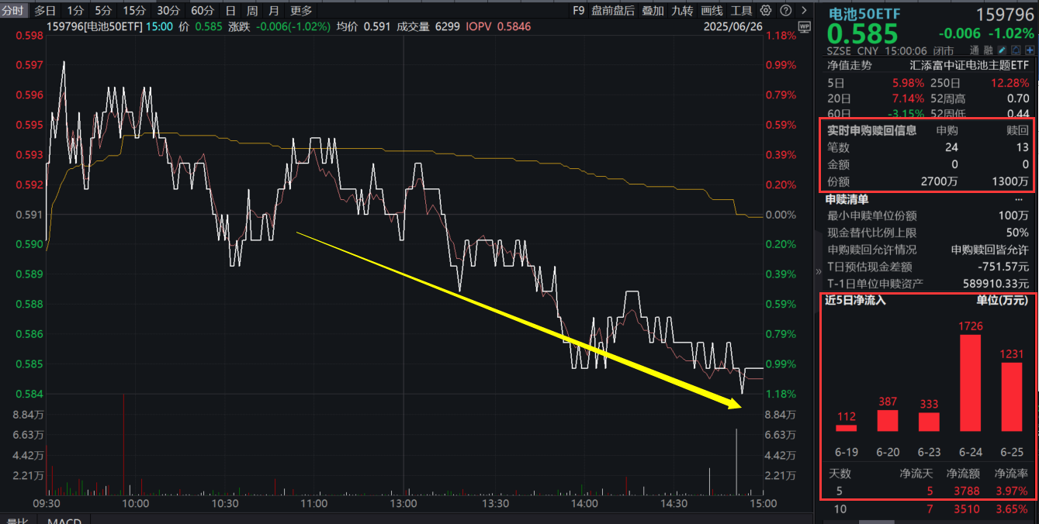Select the 15分 period

tap(134, 10)
